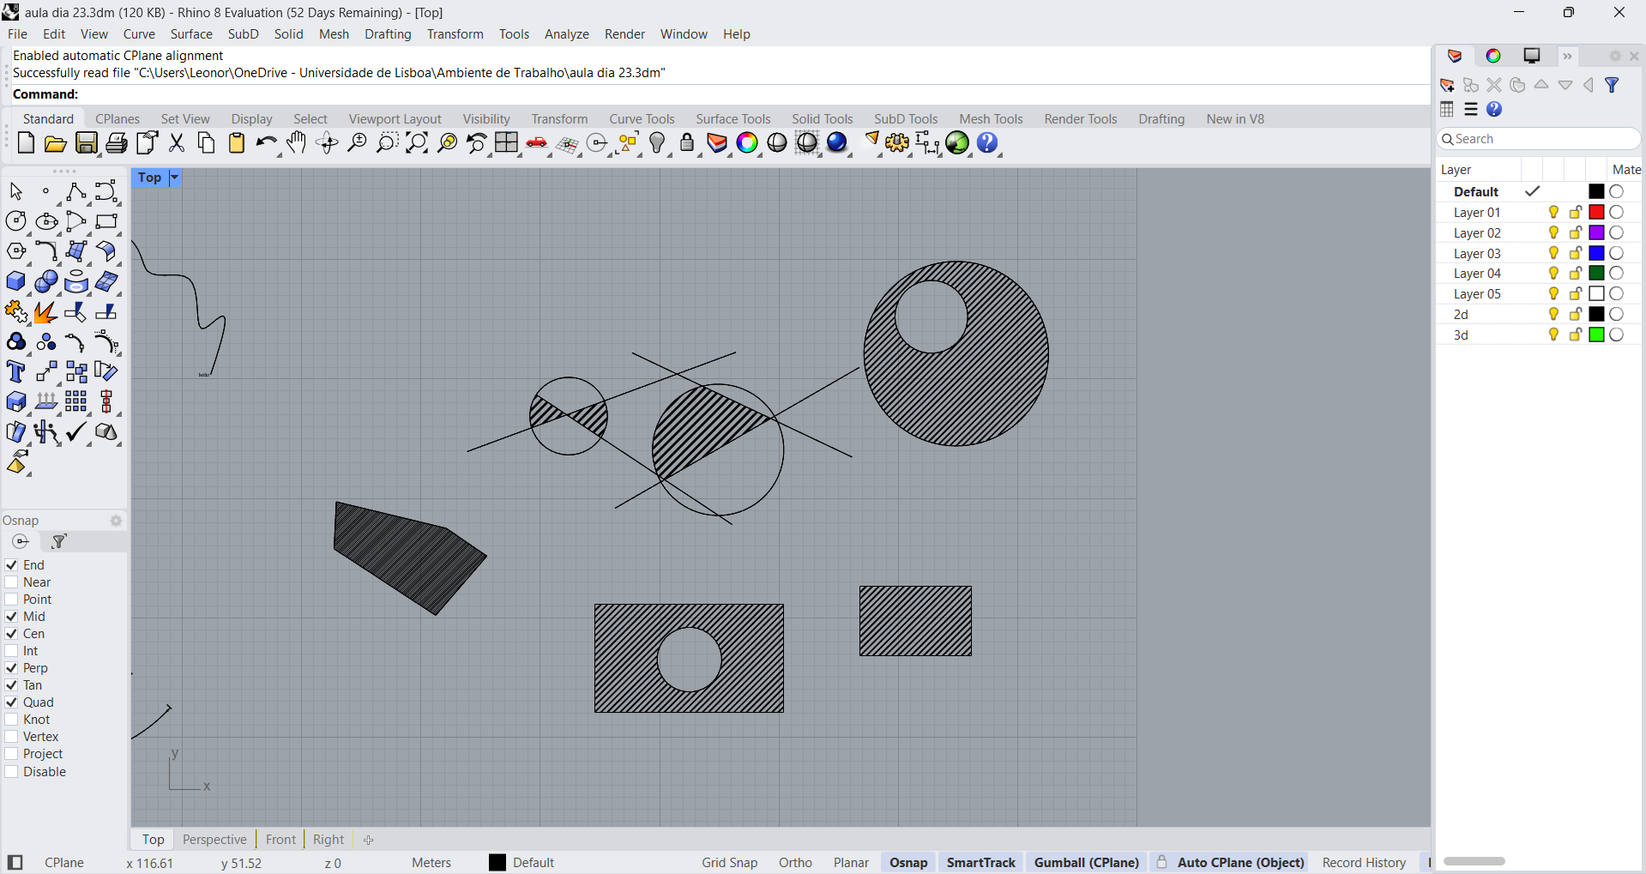Screen dimensions: 1646x874
Task: Enable the Near osnap checkbox
Action: 12,582
